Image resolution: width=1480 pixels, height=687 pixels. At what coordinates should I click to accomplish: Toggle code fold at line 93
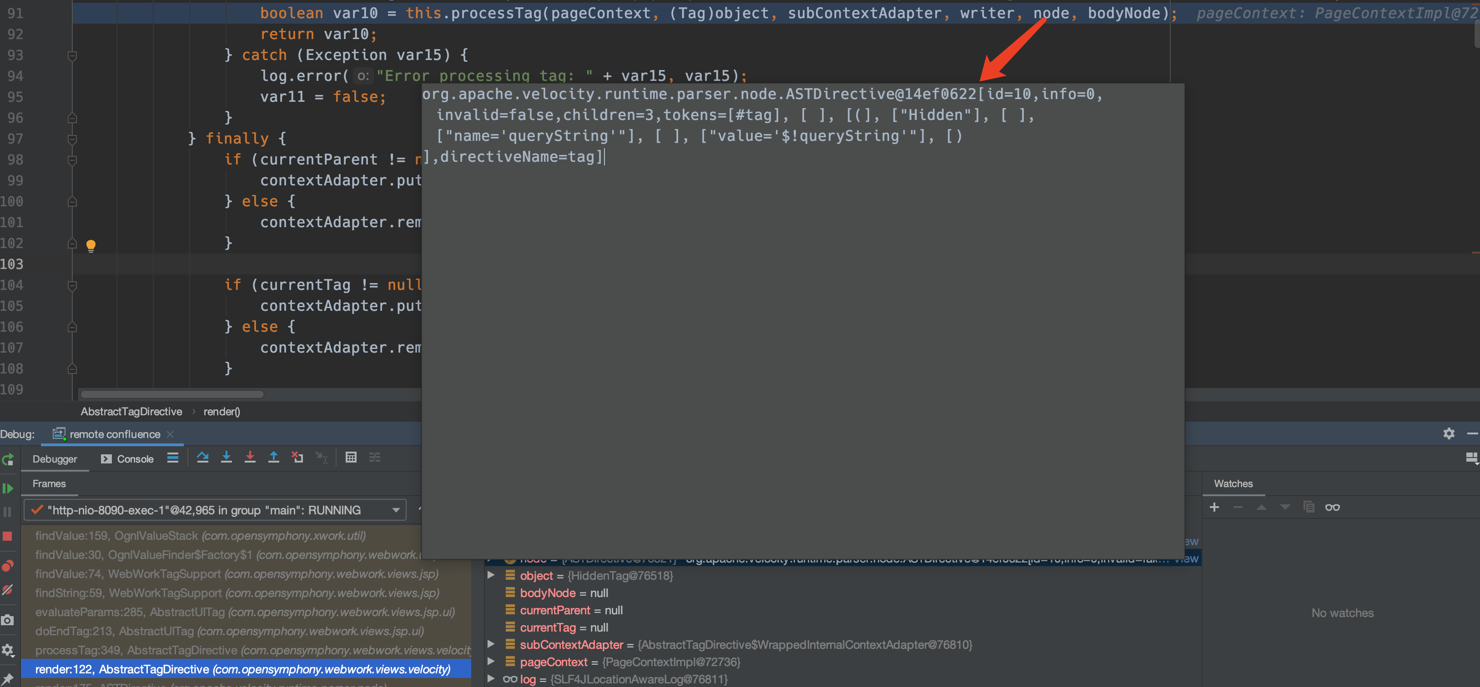click(x=72, y=56)
